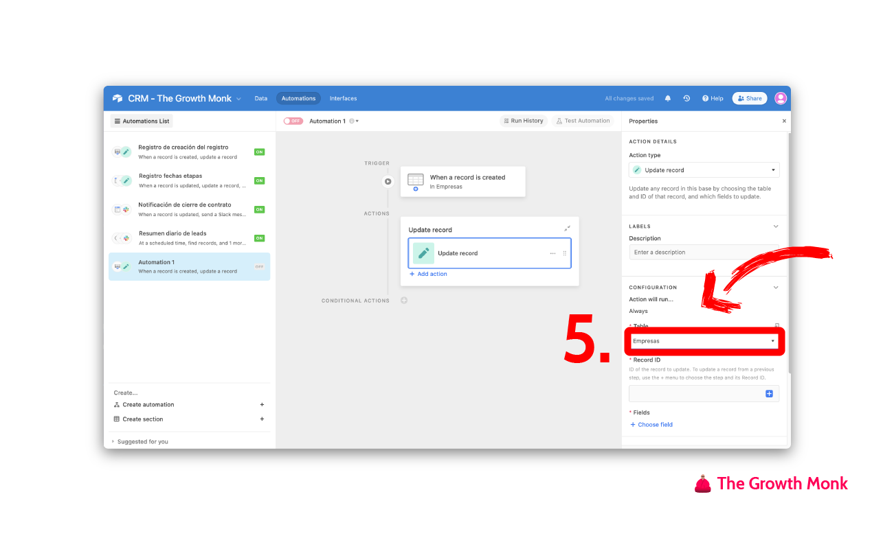The height and width of the screenshot is (536, 894).
Task: Select the Automation 1 list item
Action: click(x=189, y=266)
